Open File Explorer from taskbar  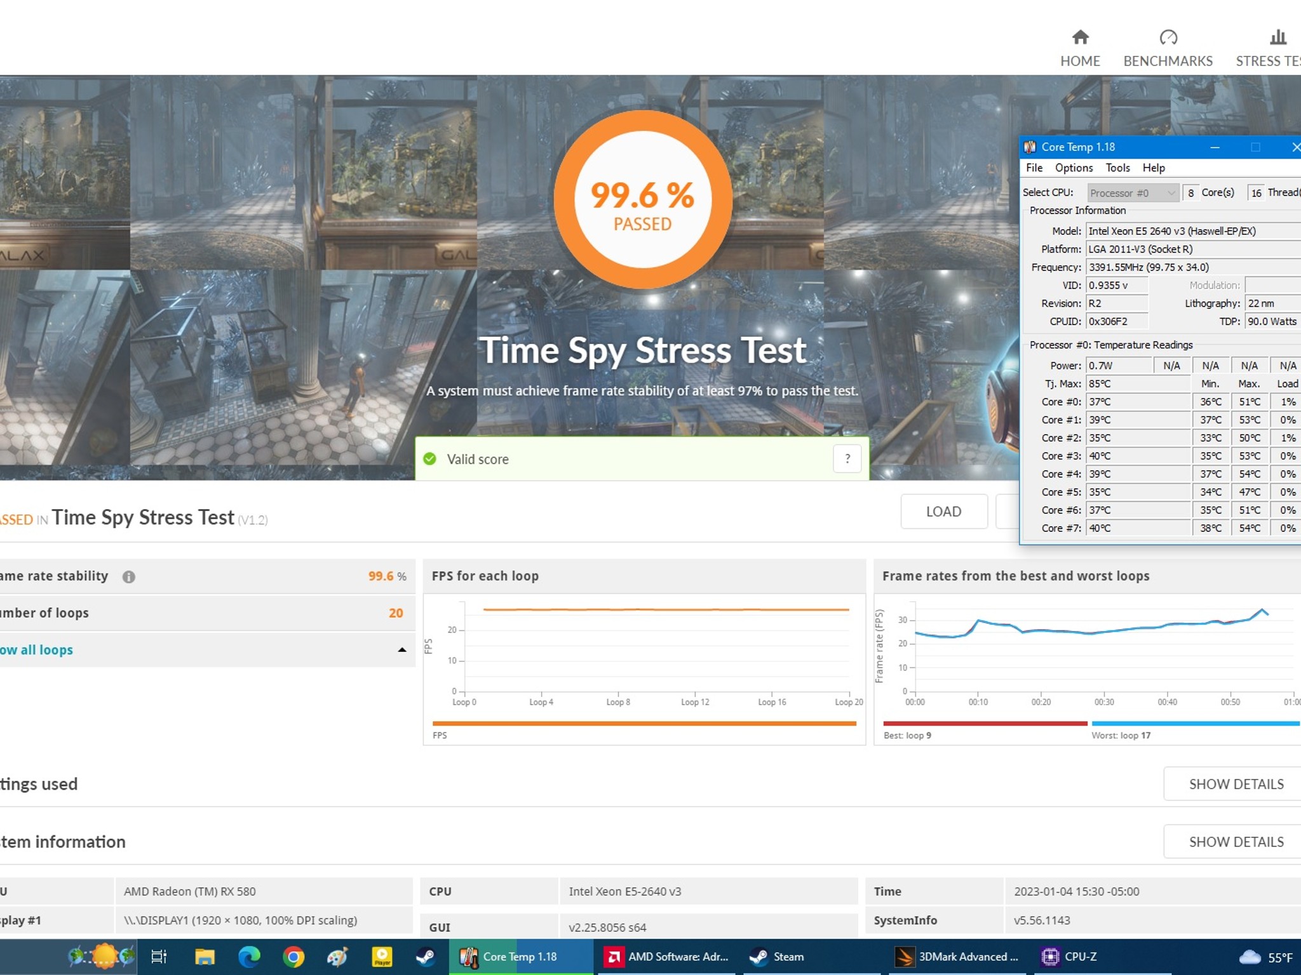(x=205, y=957)
